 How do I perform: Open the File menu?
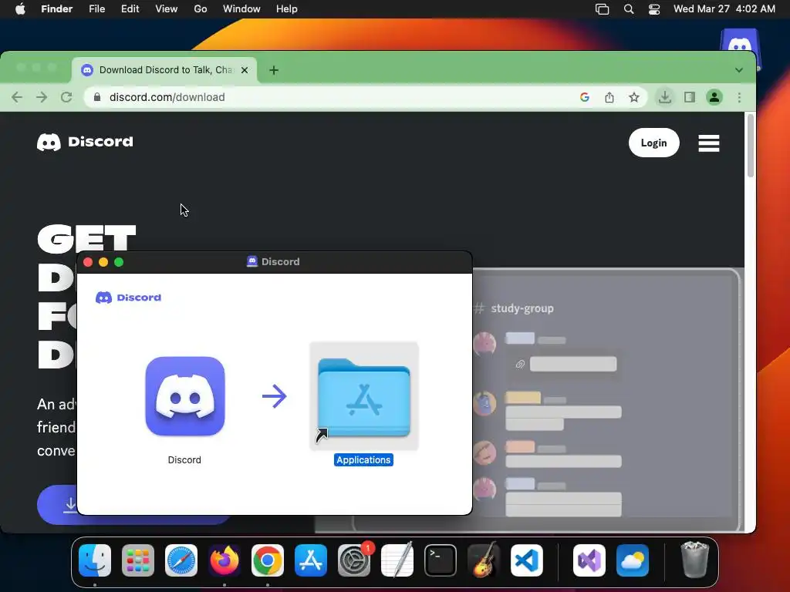[96, 9]
